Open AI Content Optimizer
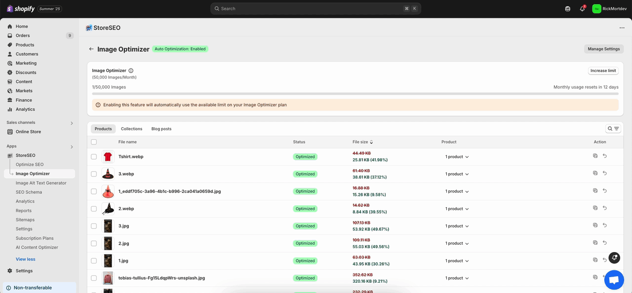Screen dimensions: 632x293 tap(37, 247)
